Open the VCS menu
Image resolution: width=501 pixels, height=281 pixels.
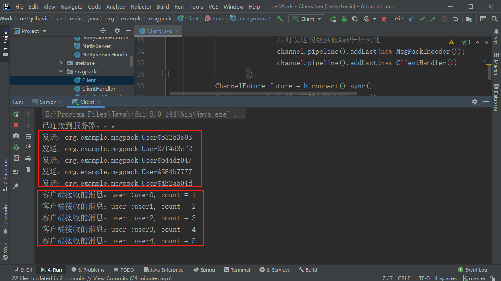pyautogui.click(x=213, y=6)
